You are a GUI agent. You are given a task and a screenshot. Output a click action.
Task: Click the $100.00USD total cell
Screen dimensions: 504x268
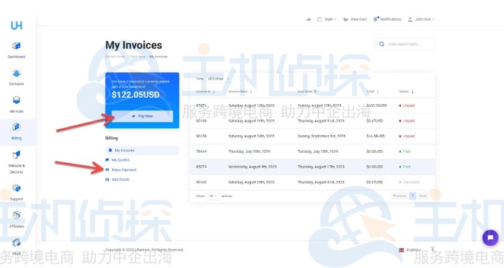(377, 105)
